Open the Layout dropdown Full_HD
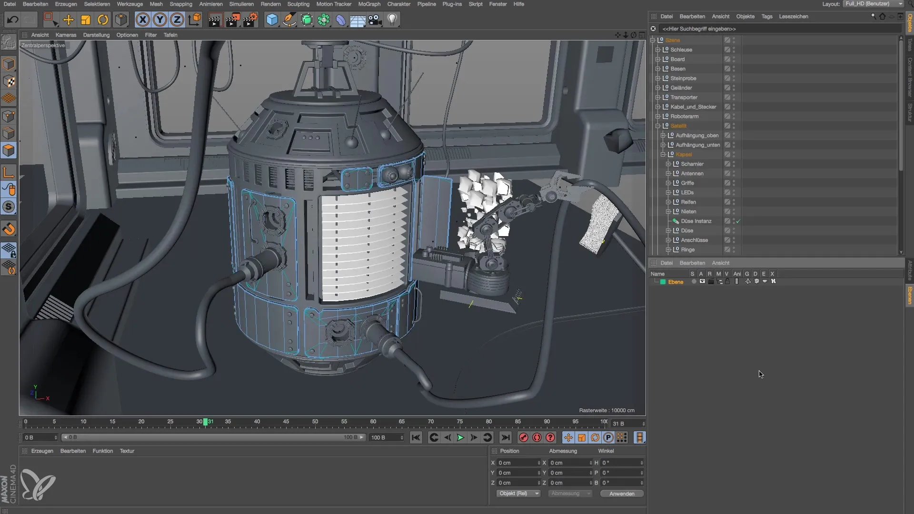The width and height of the screenshot is (914, 514). click(x=874, y=4)
